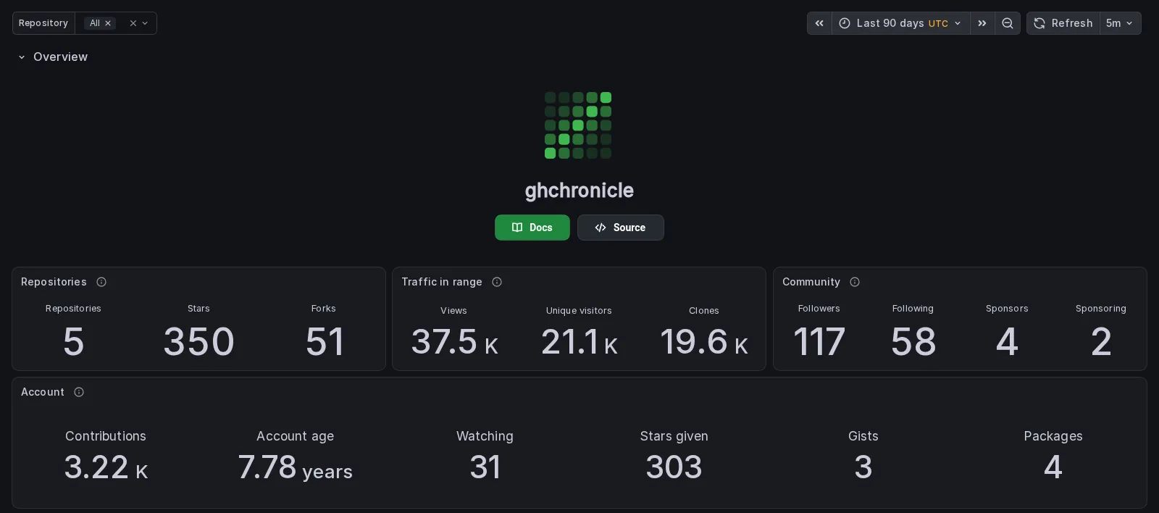Image resolution: width=1159 pixels, height=513 pixels.
Task: Click the Sponsors value 4
Action: (1007, 341)
